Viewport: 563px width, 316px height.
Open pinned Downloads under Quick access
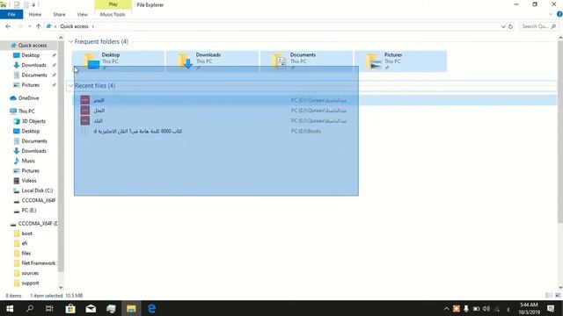[33, 65]
